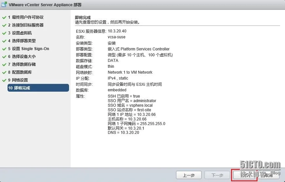Click the SSO 用户名 = administrator property
The width and height of the screenshot is (285, 182).
coord(132,101)
